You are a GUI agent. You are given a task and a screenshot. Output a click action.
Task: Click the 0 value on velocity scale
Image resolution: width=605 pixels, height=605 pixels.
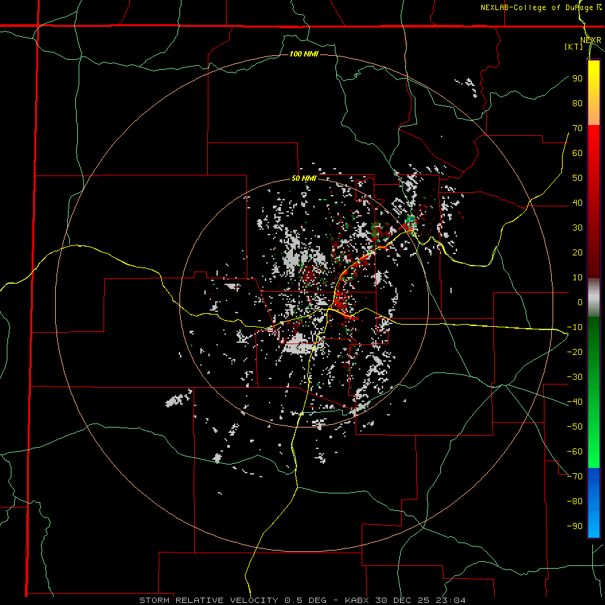coord(580,302)
